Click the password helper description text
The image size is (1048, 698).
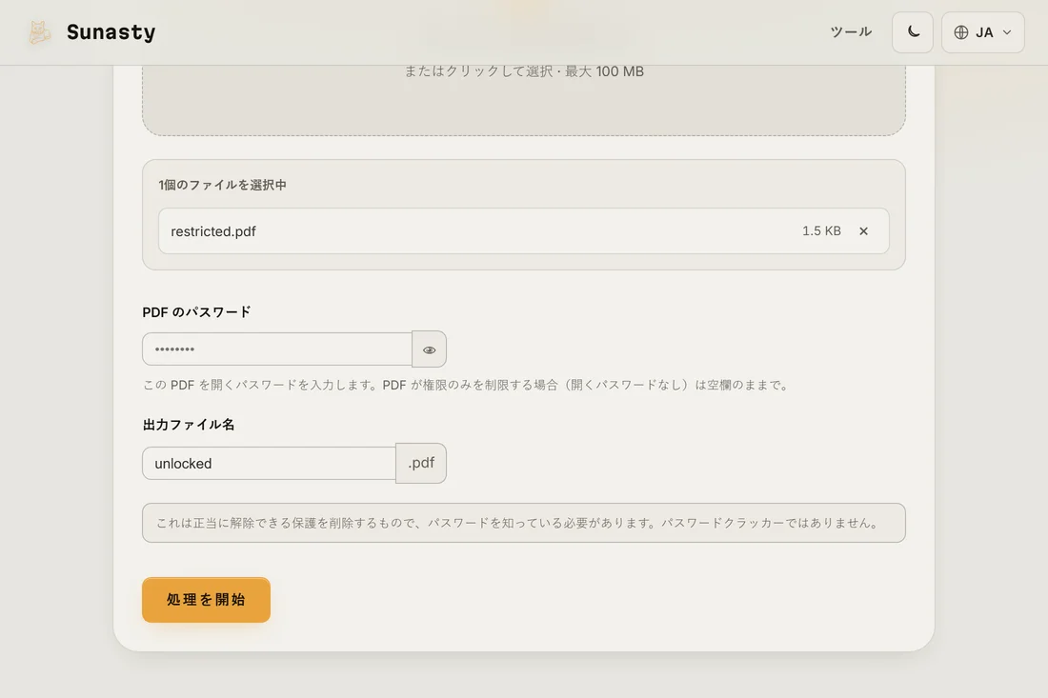pyautogui.click(x=467, y=385)
